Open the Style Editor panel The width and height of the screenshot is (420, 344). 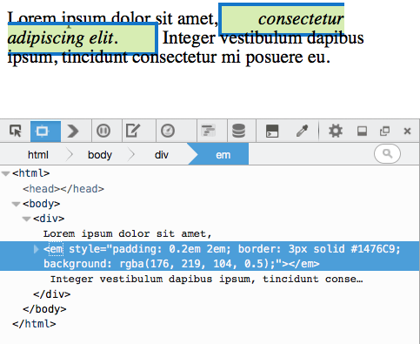pos(133,131)
